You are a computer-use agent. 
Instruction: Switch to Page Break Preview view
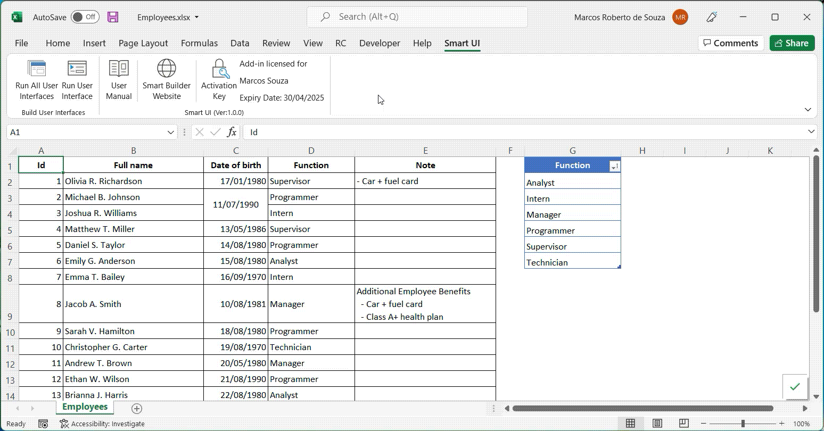(x=684, y=424)
